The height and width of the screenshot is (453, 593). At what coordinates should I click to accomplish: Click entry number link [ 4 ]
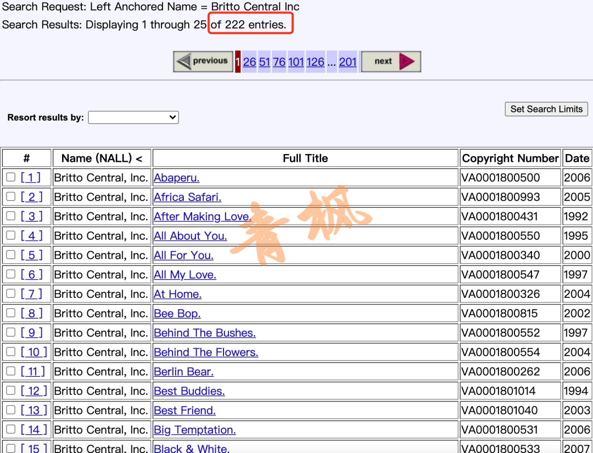[31, 235]
